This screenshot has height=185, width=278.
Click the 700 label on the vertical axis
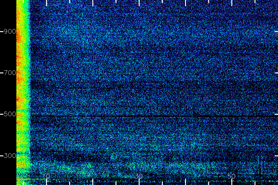point(10,73)
